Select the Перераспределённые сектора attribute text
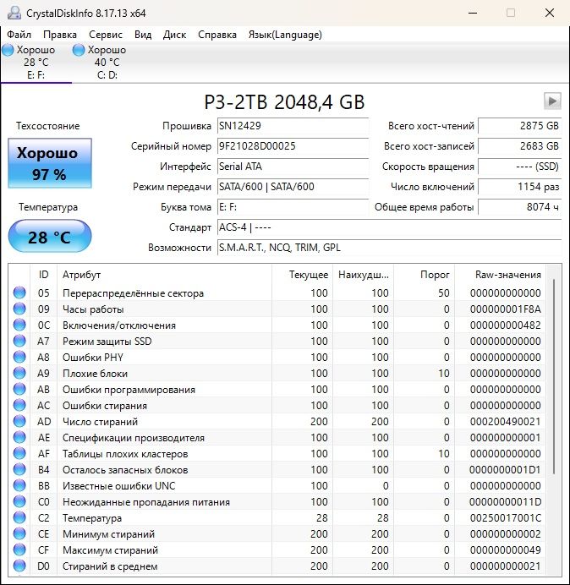This screenshot has width=570, height=585. (134, 293)
